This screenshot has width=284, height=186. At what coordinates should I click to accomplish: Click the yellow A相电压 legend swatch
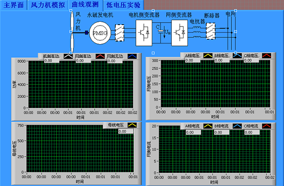pyautogui.click(x=208, y=55)
